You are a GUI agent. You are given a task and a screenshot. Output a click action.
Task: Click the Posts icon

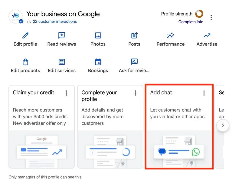point(134,35)
